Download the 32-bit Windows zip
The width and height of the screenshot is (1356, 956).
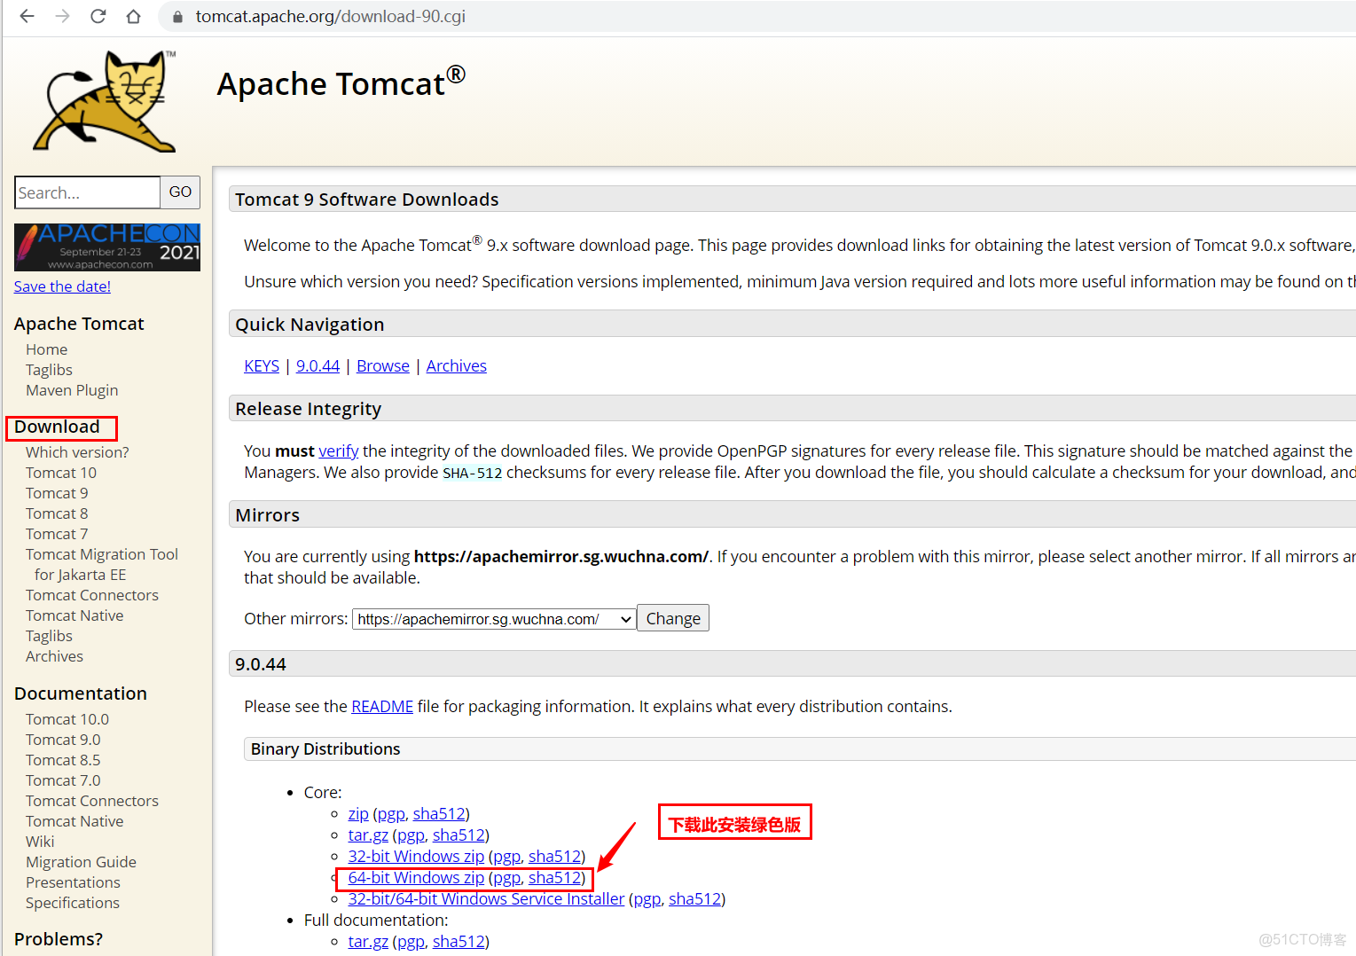[416, 856]
